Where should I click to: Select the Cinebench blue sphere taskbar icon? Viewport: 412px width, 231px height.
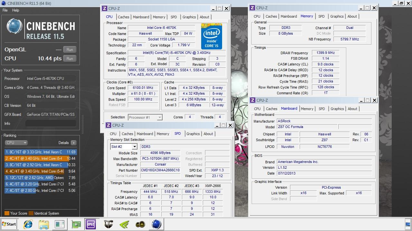click(x=156, y=224)
